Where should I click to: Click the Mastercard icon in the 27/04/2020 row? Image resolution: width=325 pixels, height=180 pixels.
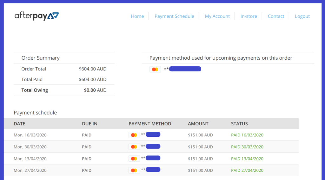click(x=134, y=170)
